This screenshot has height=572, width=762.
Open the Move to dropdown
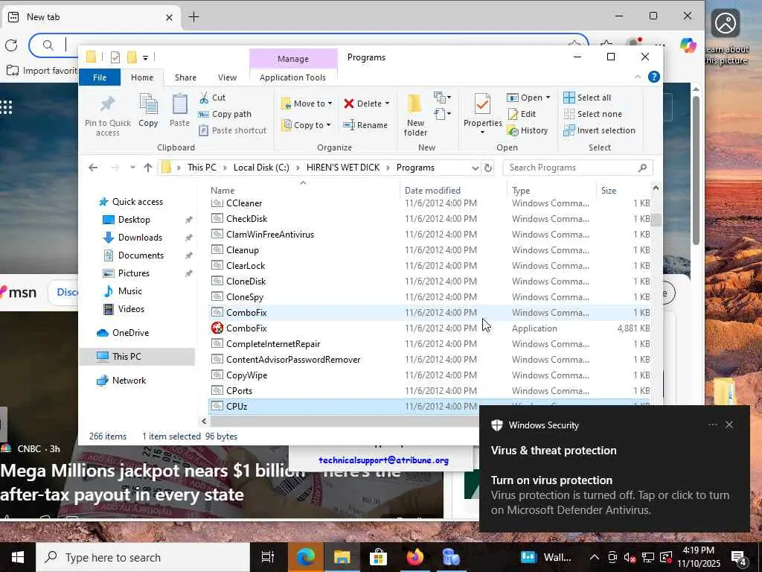tap(307, 104)
